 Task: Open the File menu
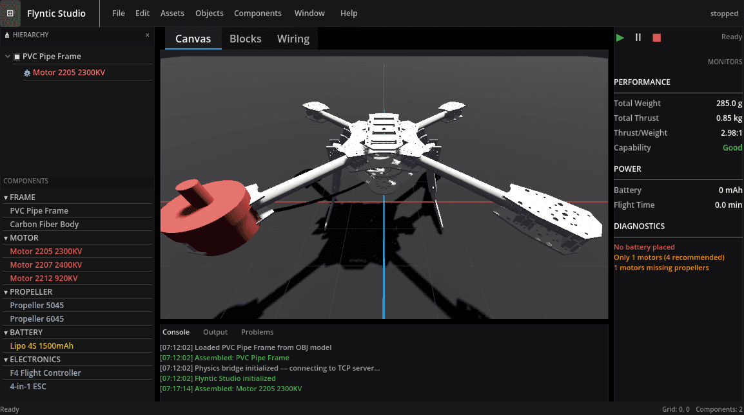click(x=119, y=14)
